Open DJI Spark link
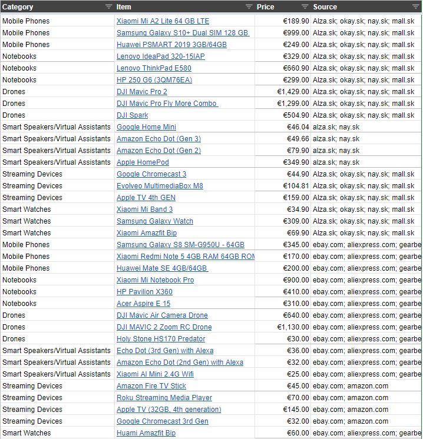The width and height of the screenshot is (423, 439). (x=133, y=115)
